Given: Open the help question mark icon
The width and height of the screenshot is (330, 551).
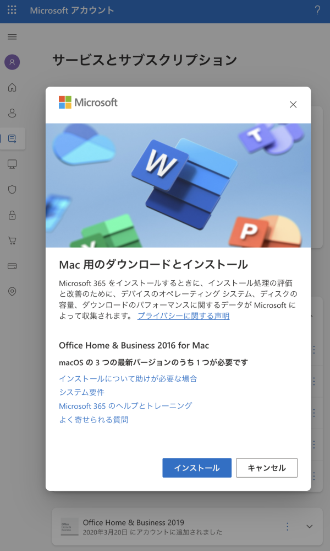Looking at the screenshot, I should (317, 10).
